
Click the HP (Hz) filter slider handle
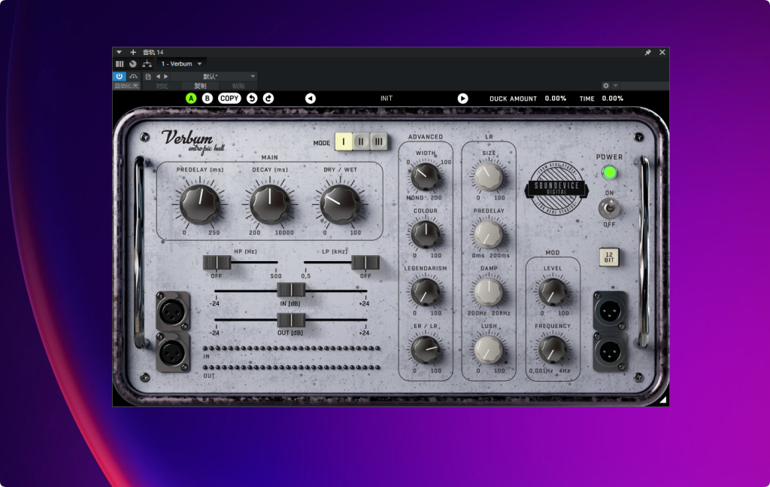tap(217, 263)
